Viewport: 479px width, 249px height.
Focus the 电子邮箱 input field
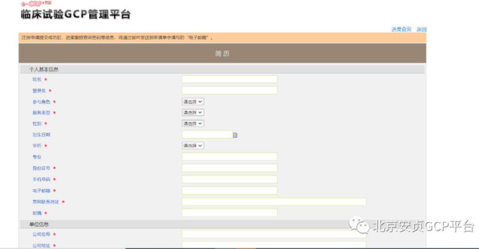click(x=230, y=190)
